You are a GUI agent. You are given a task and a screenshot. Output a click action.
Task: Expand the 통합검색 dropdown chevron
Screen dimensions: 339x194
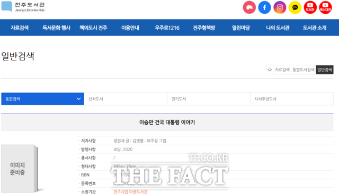tap(79, 99)
